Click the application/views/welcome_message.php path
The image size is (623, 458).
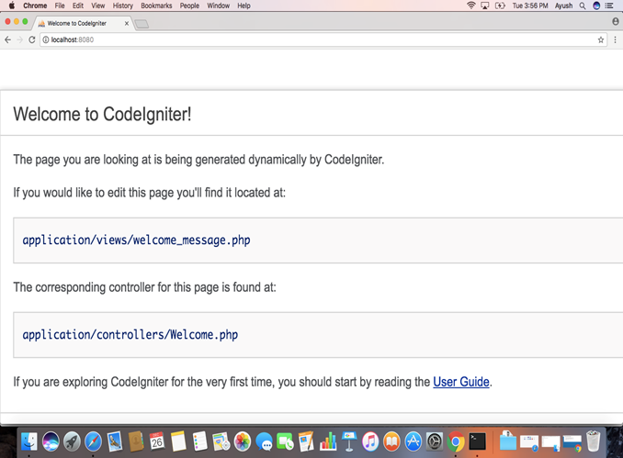(136, 240)
